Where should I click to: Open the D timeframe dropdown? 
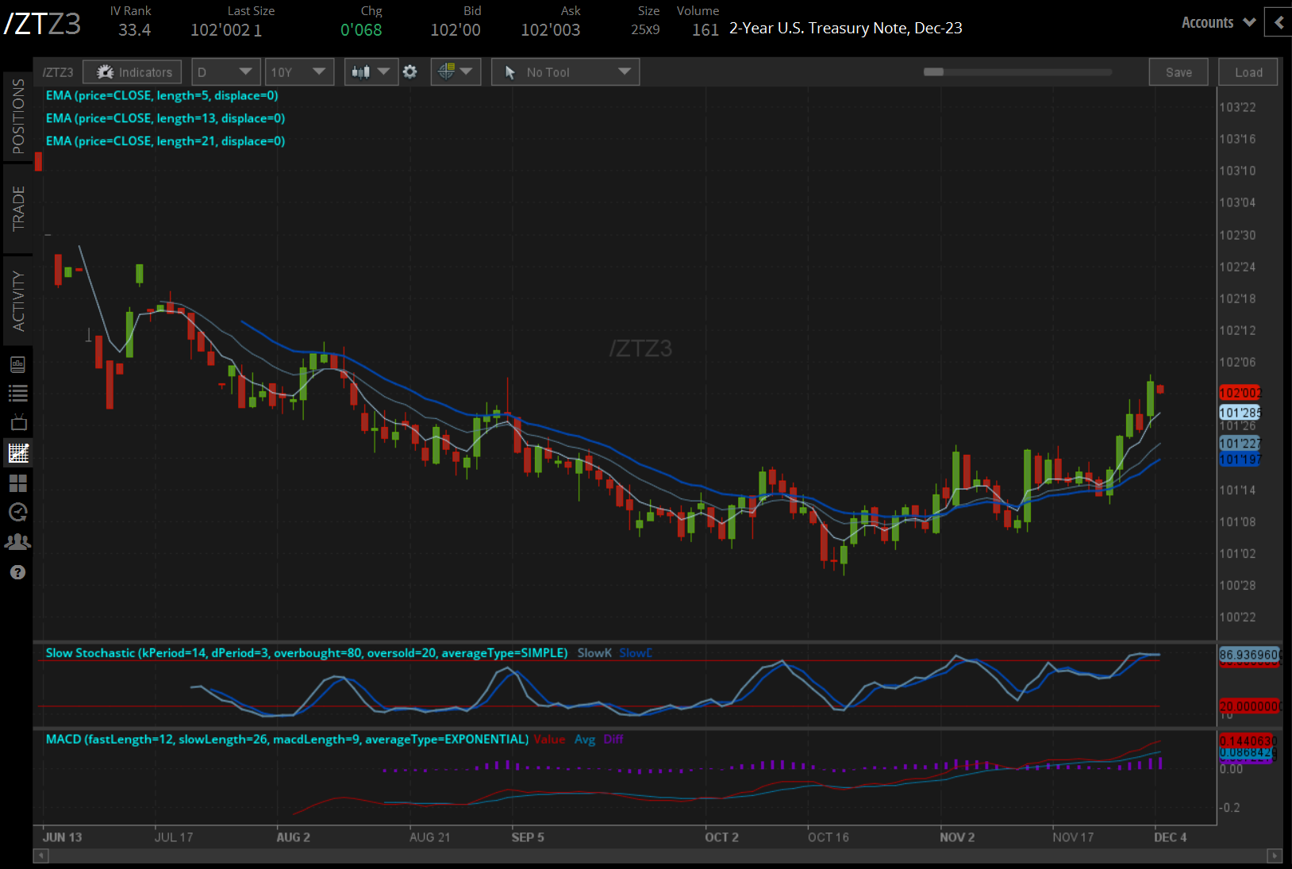point(225,72)
